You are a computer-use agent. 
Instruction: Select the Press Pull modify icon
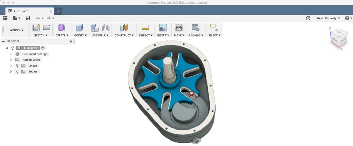[80, 27]
